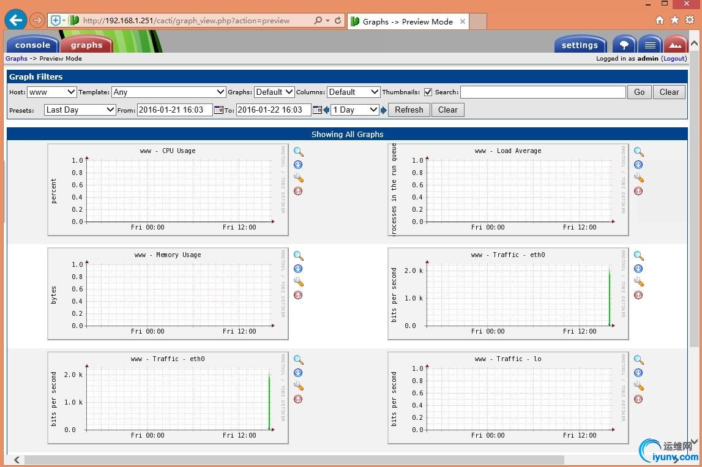Switch to list view mode icon
The width and height of the screenshot is (702, 467).
coord(650,45)
